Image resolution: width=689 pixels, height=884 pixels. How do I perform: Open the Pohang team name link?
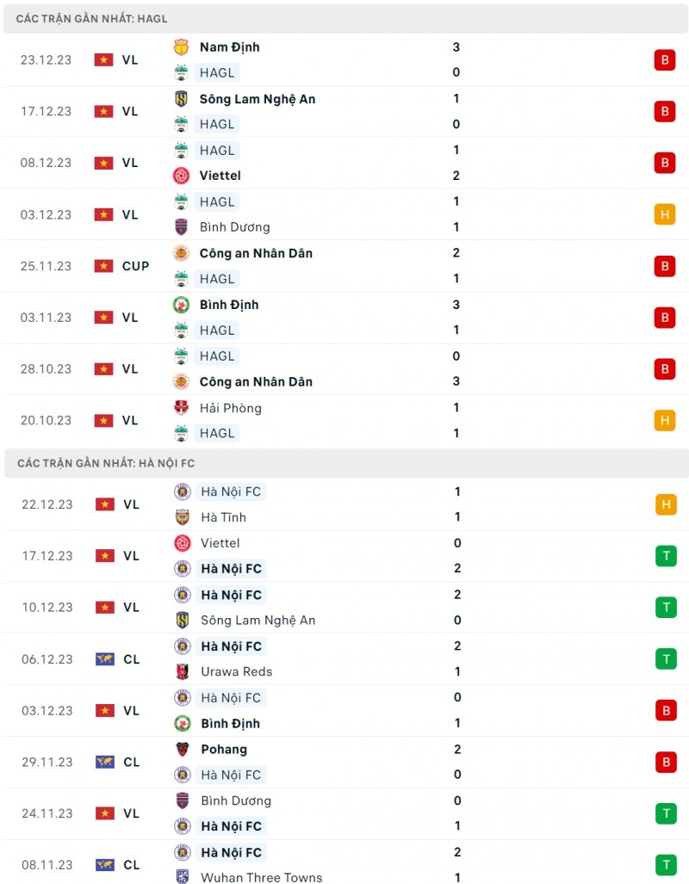point(224,749)
